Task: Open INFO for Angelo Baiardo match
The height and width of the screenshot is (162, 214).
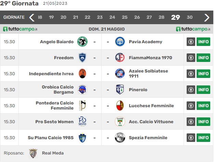Action: point(203,42)
